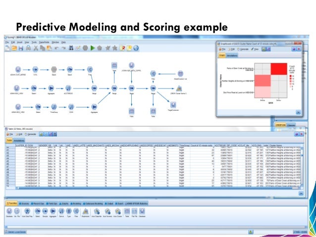Click the New stream toolbar icon
This screenshot has width=316, height=237.
pos(7,48)
